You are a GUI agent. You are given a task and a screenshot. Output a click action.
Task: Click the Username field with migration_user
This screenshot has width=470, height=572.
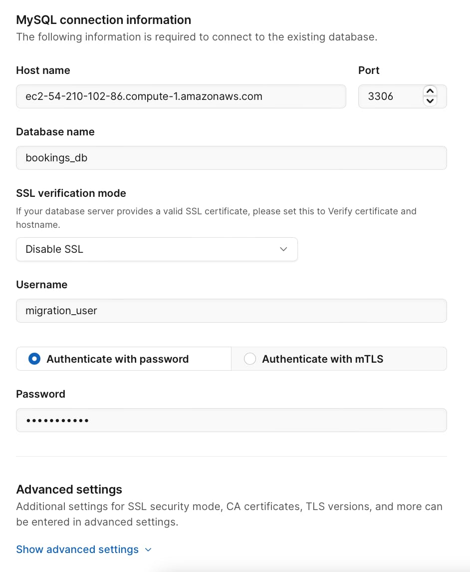tap(231, 311)
